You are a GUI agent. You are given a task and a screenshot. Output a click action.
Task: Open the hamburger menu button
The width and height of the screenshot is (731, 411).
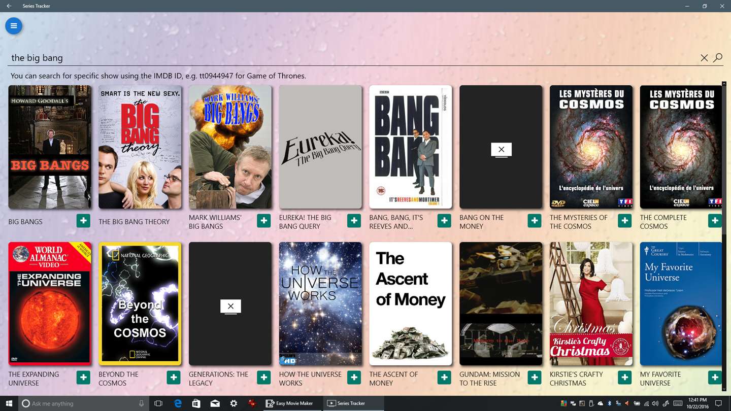pos(14,26)
